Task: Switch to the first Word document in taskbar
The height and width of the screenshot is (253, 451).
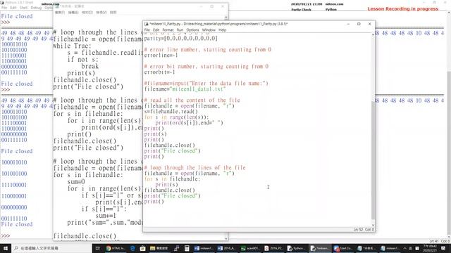Action: tap(204, 248)
